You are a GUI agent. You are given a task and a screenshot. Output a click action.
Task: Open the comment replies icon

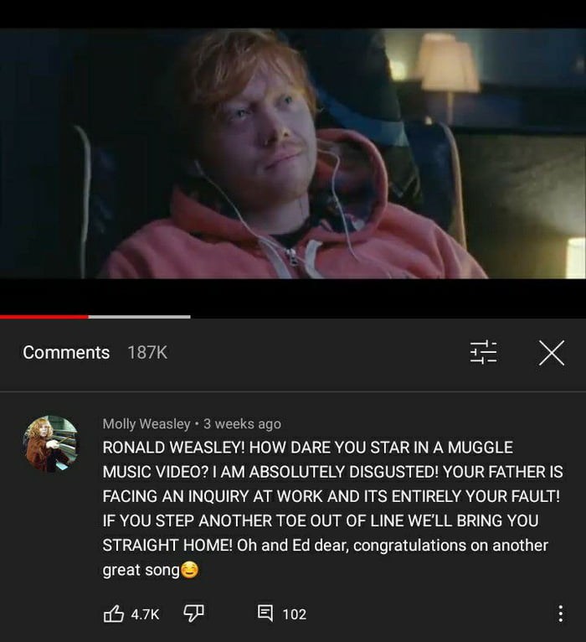(x=265, y=614)
